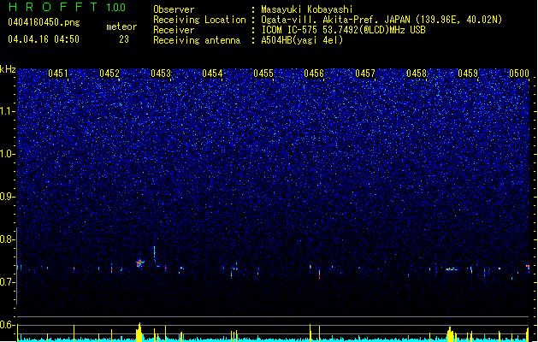Select the ICOM IC-575 53.7492 MHz USB text
This screenshot has width=538, height=342.
pyautogui.click(x=343, y=30)
